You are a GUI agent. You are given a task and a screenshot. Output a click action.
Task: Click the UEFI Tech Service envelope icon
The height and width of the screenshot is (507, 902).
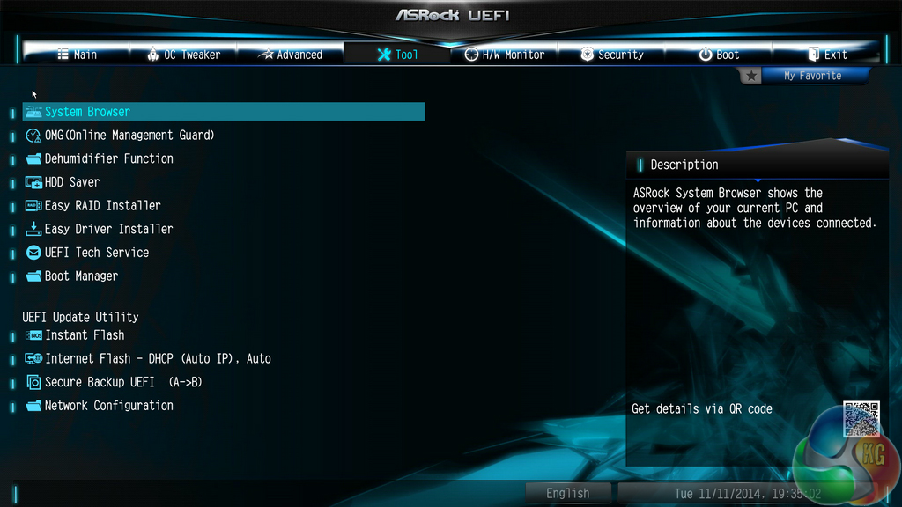click(x=33, y=253)
